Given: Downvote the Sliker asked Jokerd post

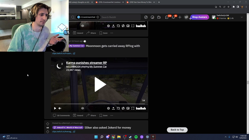Looking at the screenshot, I should pyautogui.click(x=47, y=131).
